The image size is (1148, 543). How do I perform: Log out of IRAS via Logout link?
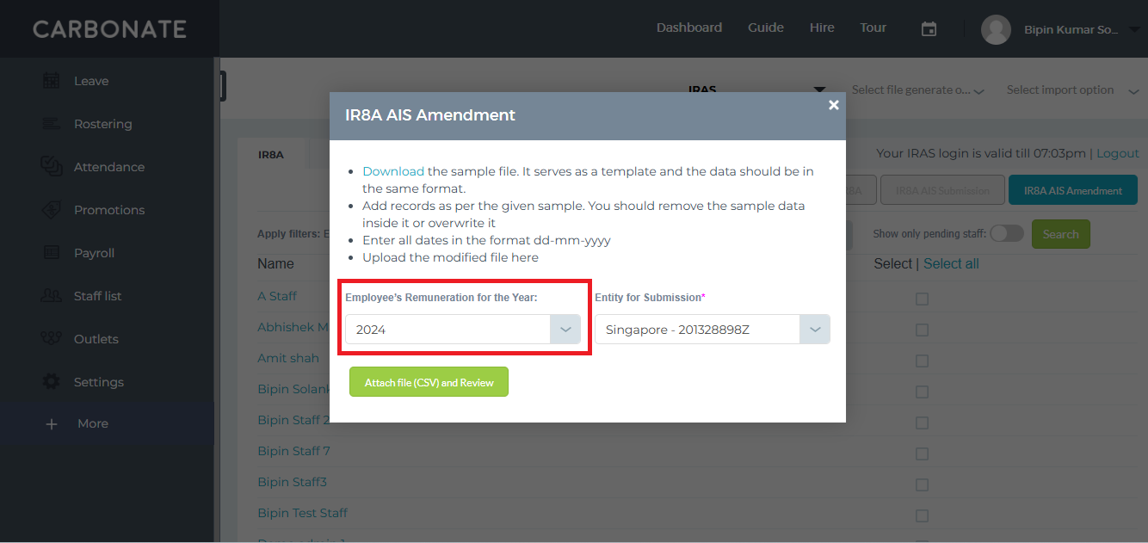(x=1118, y=153)
